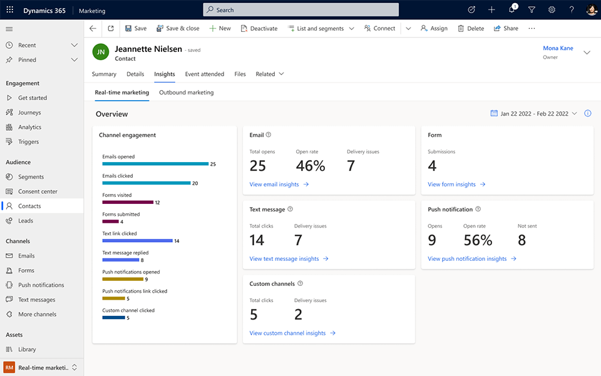Expand the Recent section in sidebar
Image resolution: width=601 pixels, height=376 pixels.
[x=74, y=46]
